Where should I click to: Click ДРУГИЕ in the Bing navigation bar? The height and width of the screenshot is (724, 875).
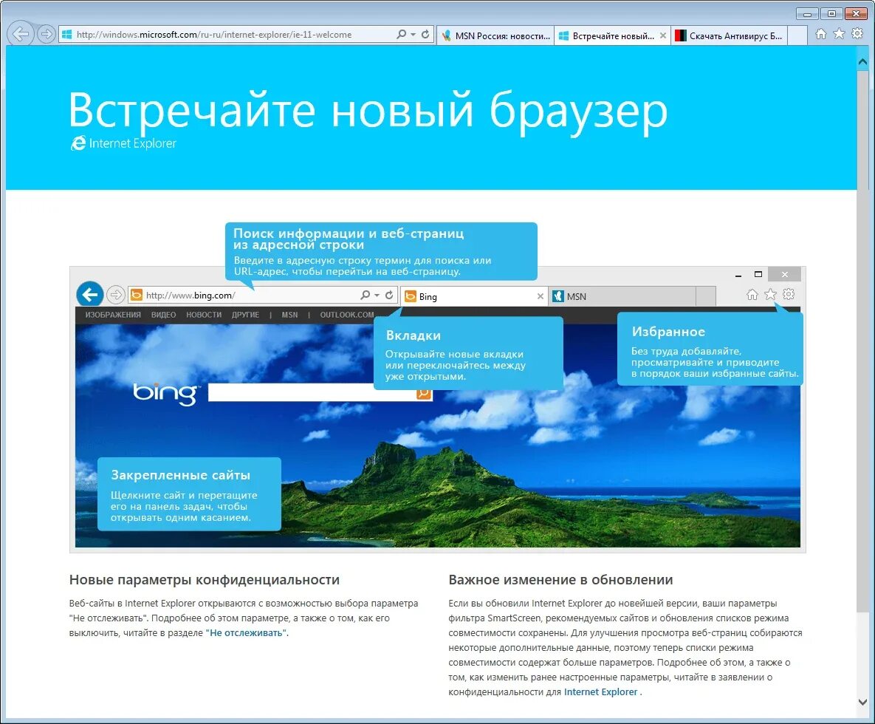point(246,315)
